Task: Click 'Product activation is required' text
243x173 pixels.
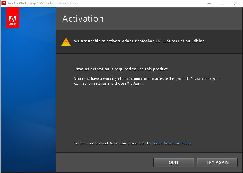Action: (121, 69)
